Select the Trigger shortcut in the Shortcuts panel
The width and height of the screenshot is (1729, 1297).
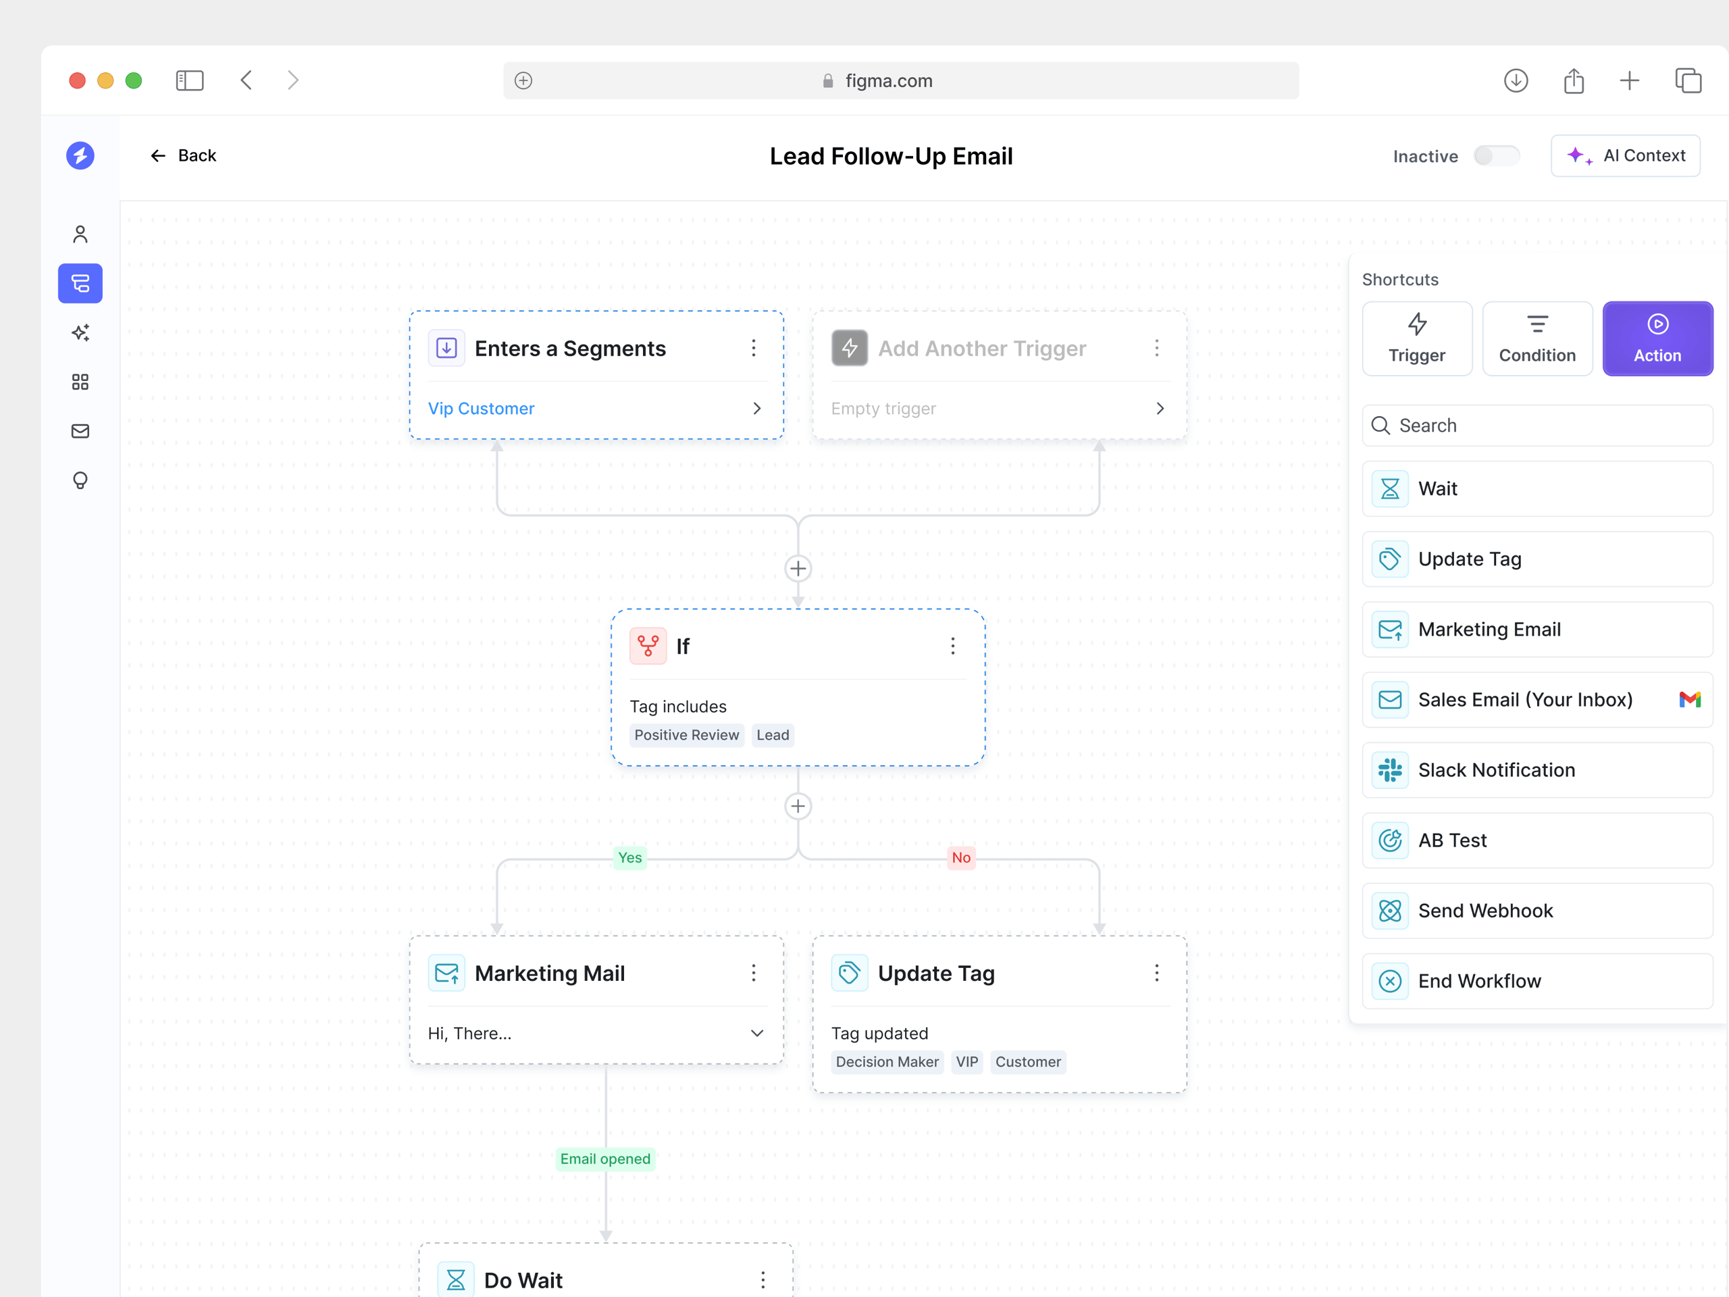(1416, 338)
